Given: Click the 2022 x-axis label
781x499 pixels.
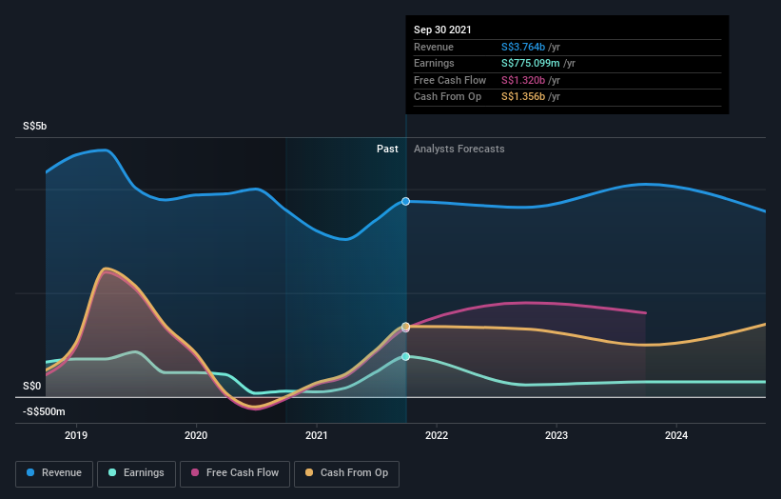Looking at the screenshot, I should 437,435.
